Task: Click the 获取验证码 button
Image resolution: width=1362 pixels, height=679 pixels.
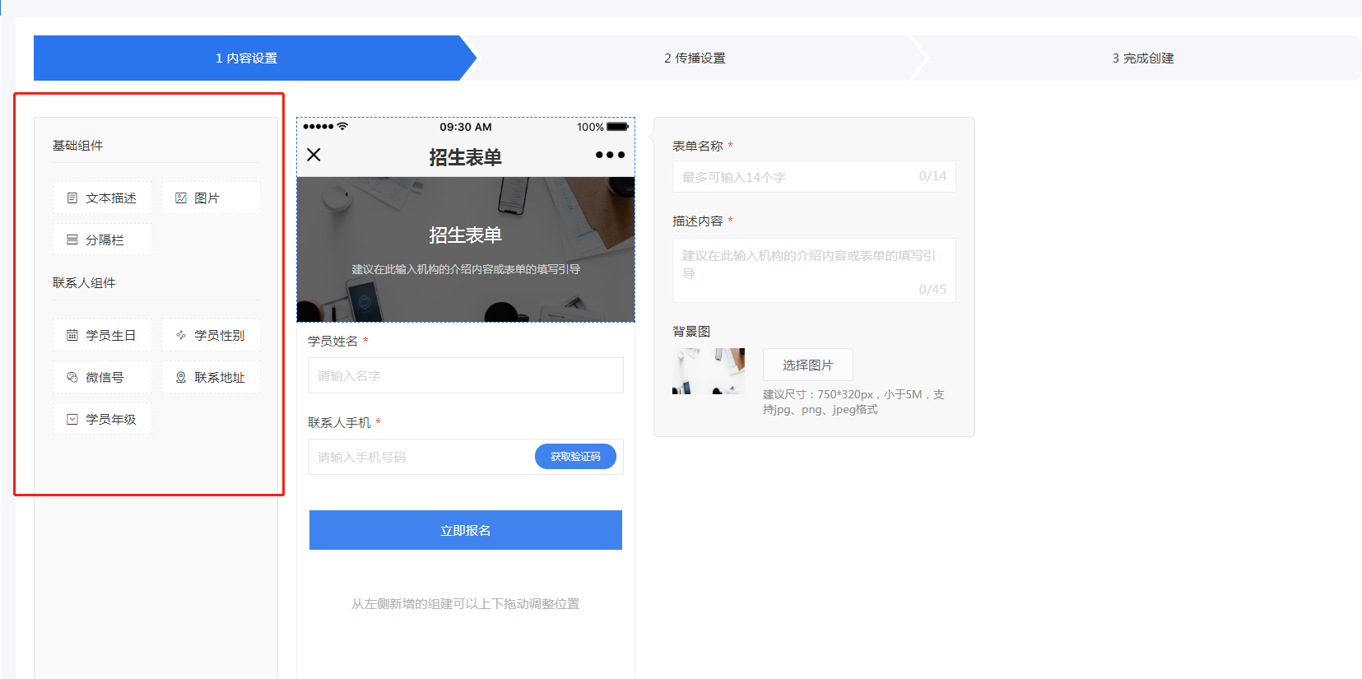Action: 575,456
